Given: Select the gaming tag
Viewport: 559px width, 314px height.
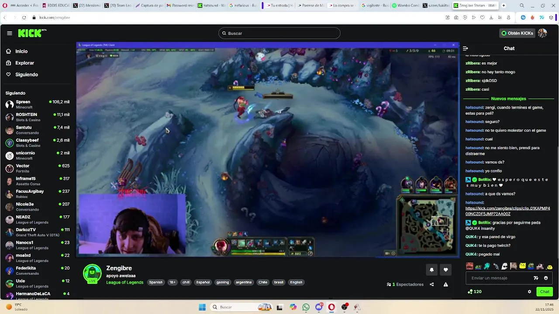Looking at the screenshot, I should [223, 282].
